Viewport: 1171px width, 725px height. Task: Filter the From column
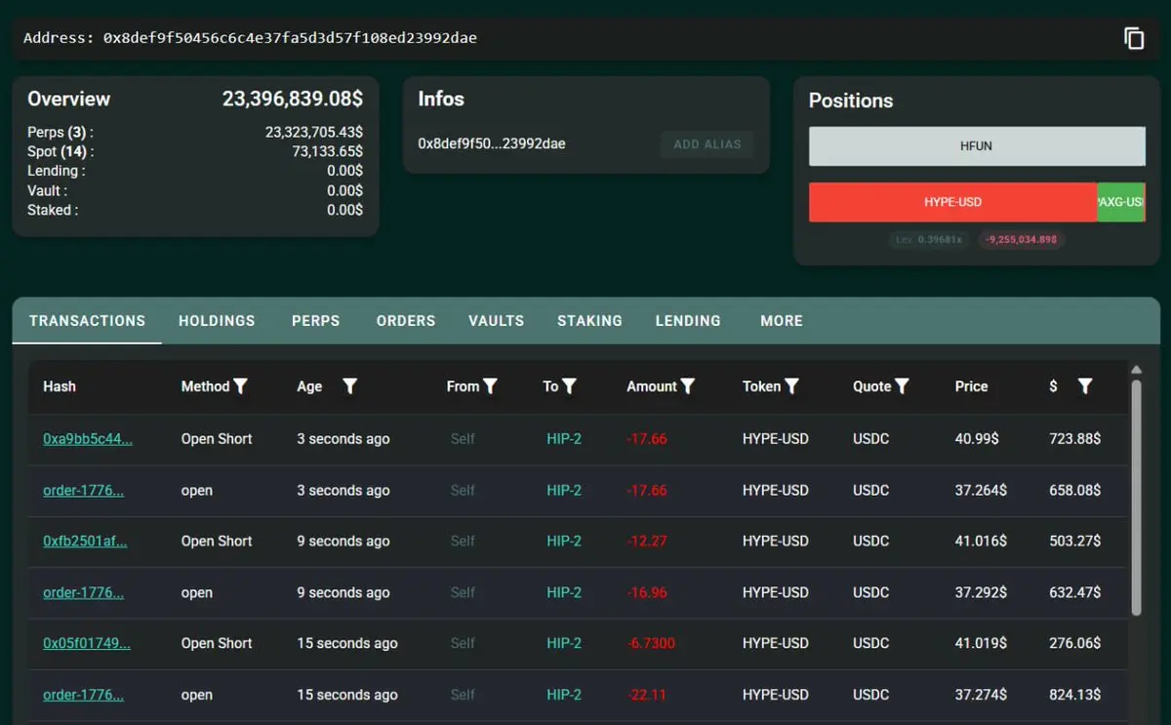point(490,386)
